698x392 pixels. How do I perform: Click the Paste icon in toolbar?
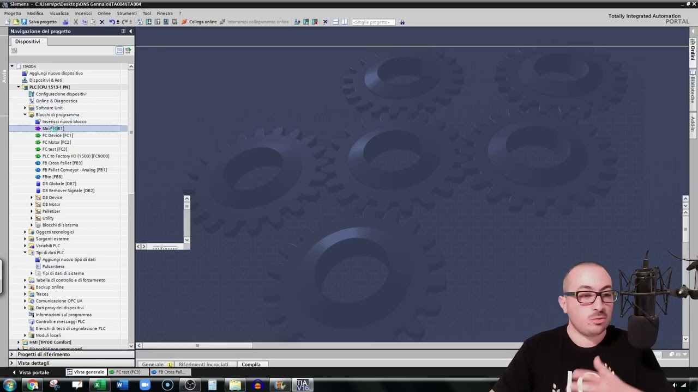(93, 22)
